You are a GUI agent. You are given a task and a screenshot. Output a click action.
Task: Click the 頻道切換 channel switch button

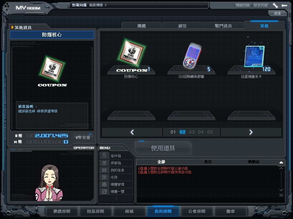[x=243, y=5]
